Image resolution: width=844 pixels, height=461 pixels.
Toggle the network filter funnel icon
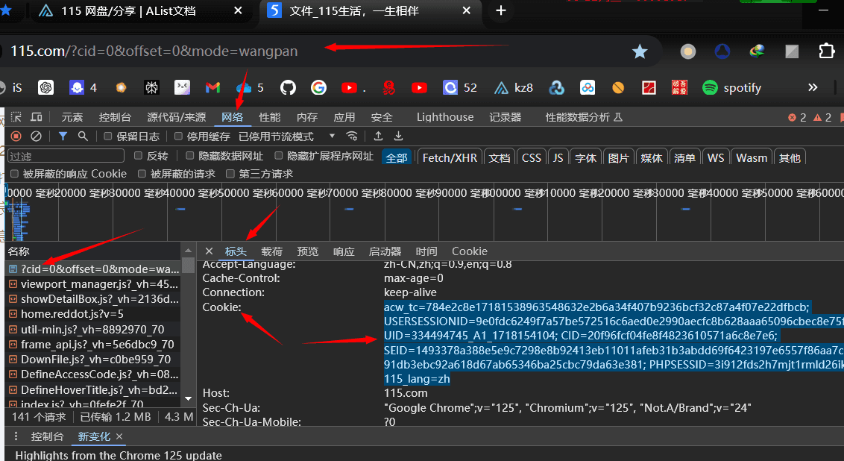click(x=63, y=137)
